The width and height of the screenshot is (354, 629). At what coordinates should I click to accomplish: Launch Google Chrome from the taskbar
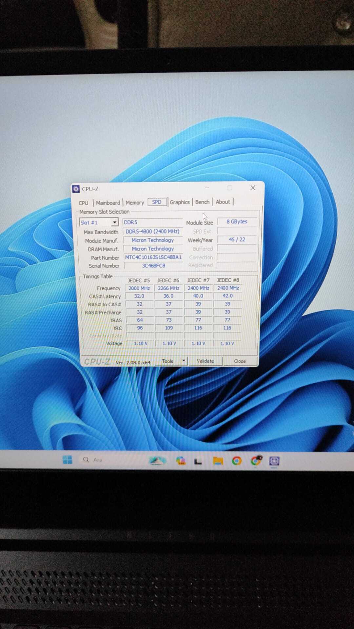pyautogui.click(x=237, y=461)
